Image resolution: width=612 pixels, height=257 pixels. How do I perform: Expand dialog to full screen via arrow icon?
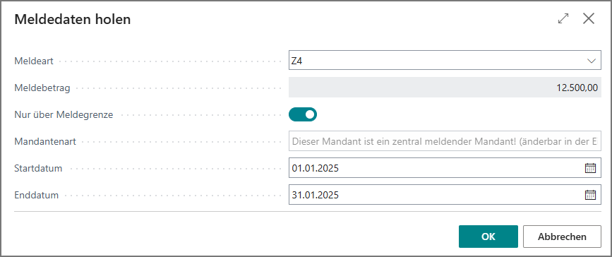(x=563, y=19)
